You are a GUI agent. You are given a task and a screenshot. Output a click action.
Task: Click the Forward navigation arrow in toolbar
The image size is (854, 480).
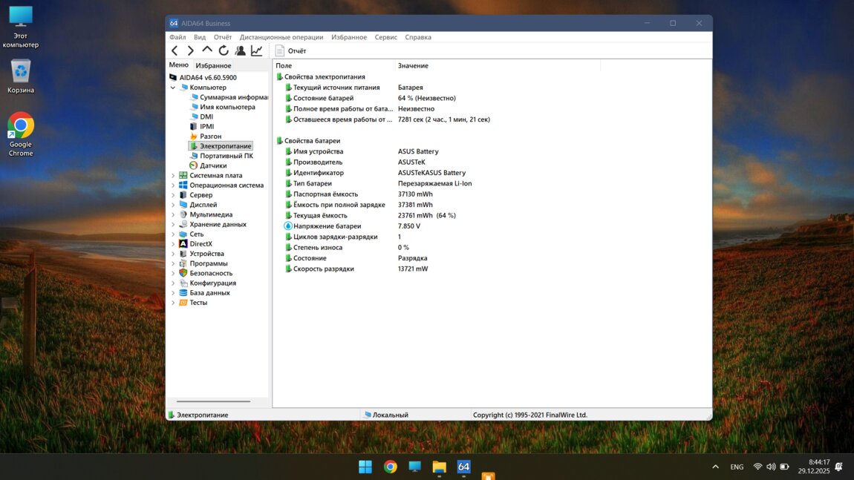[x=191, y=50]
